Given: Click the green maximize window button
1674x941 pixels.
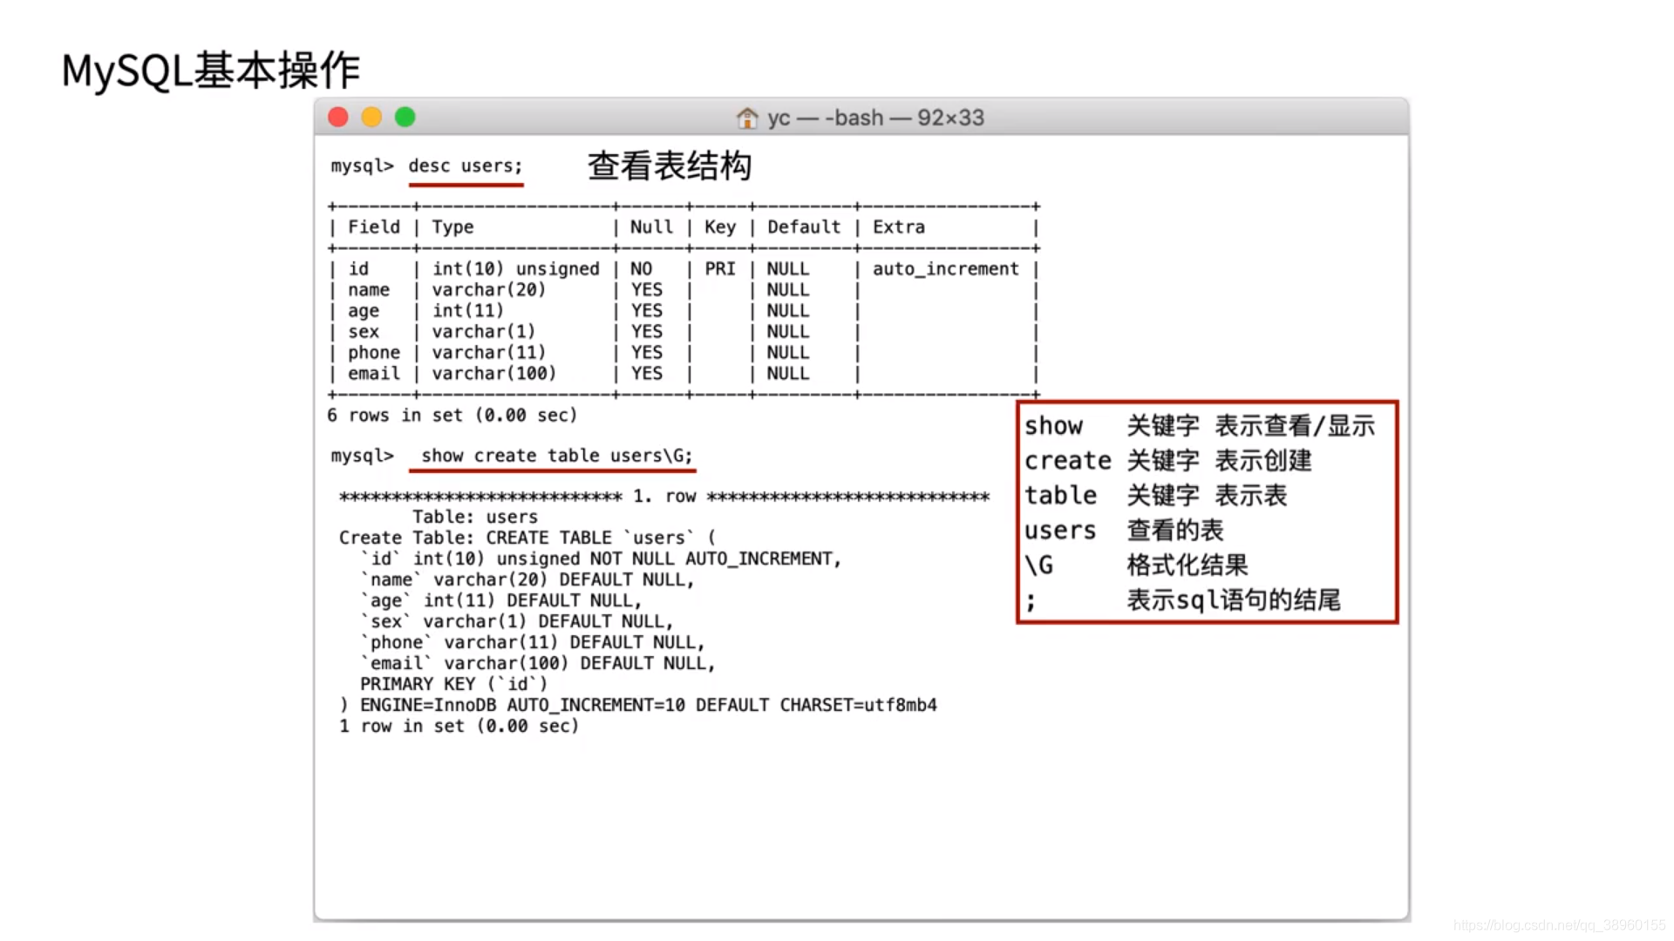Looking at the screenshot, I should pos(405,117).
